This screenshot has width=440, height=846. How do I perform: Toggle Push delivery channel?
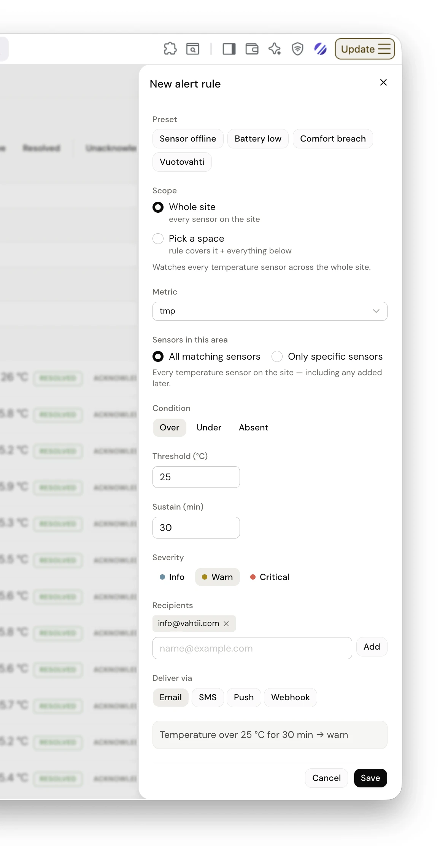tap(244, 698)
